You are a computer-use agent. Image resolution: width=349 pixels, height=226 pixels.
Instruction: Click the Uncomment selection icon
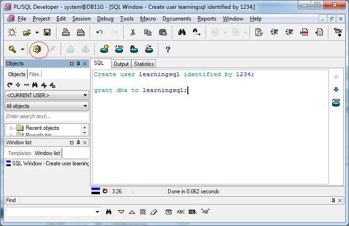319,33
